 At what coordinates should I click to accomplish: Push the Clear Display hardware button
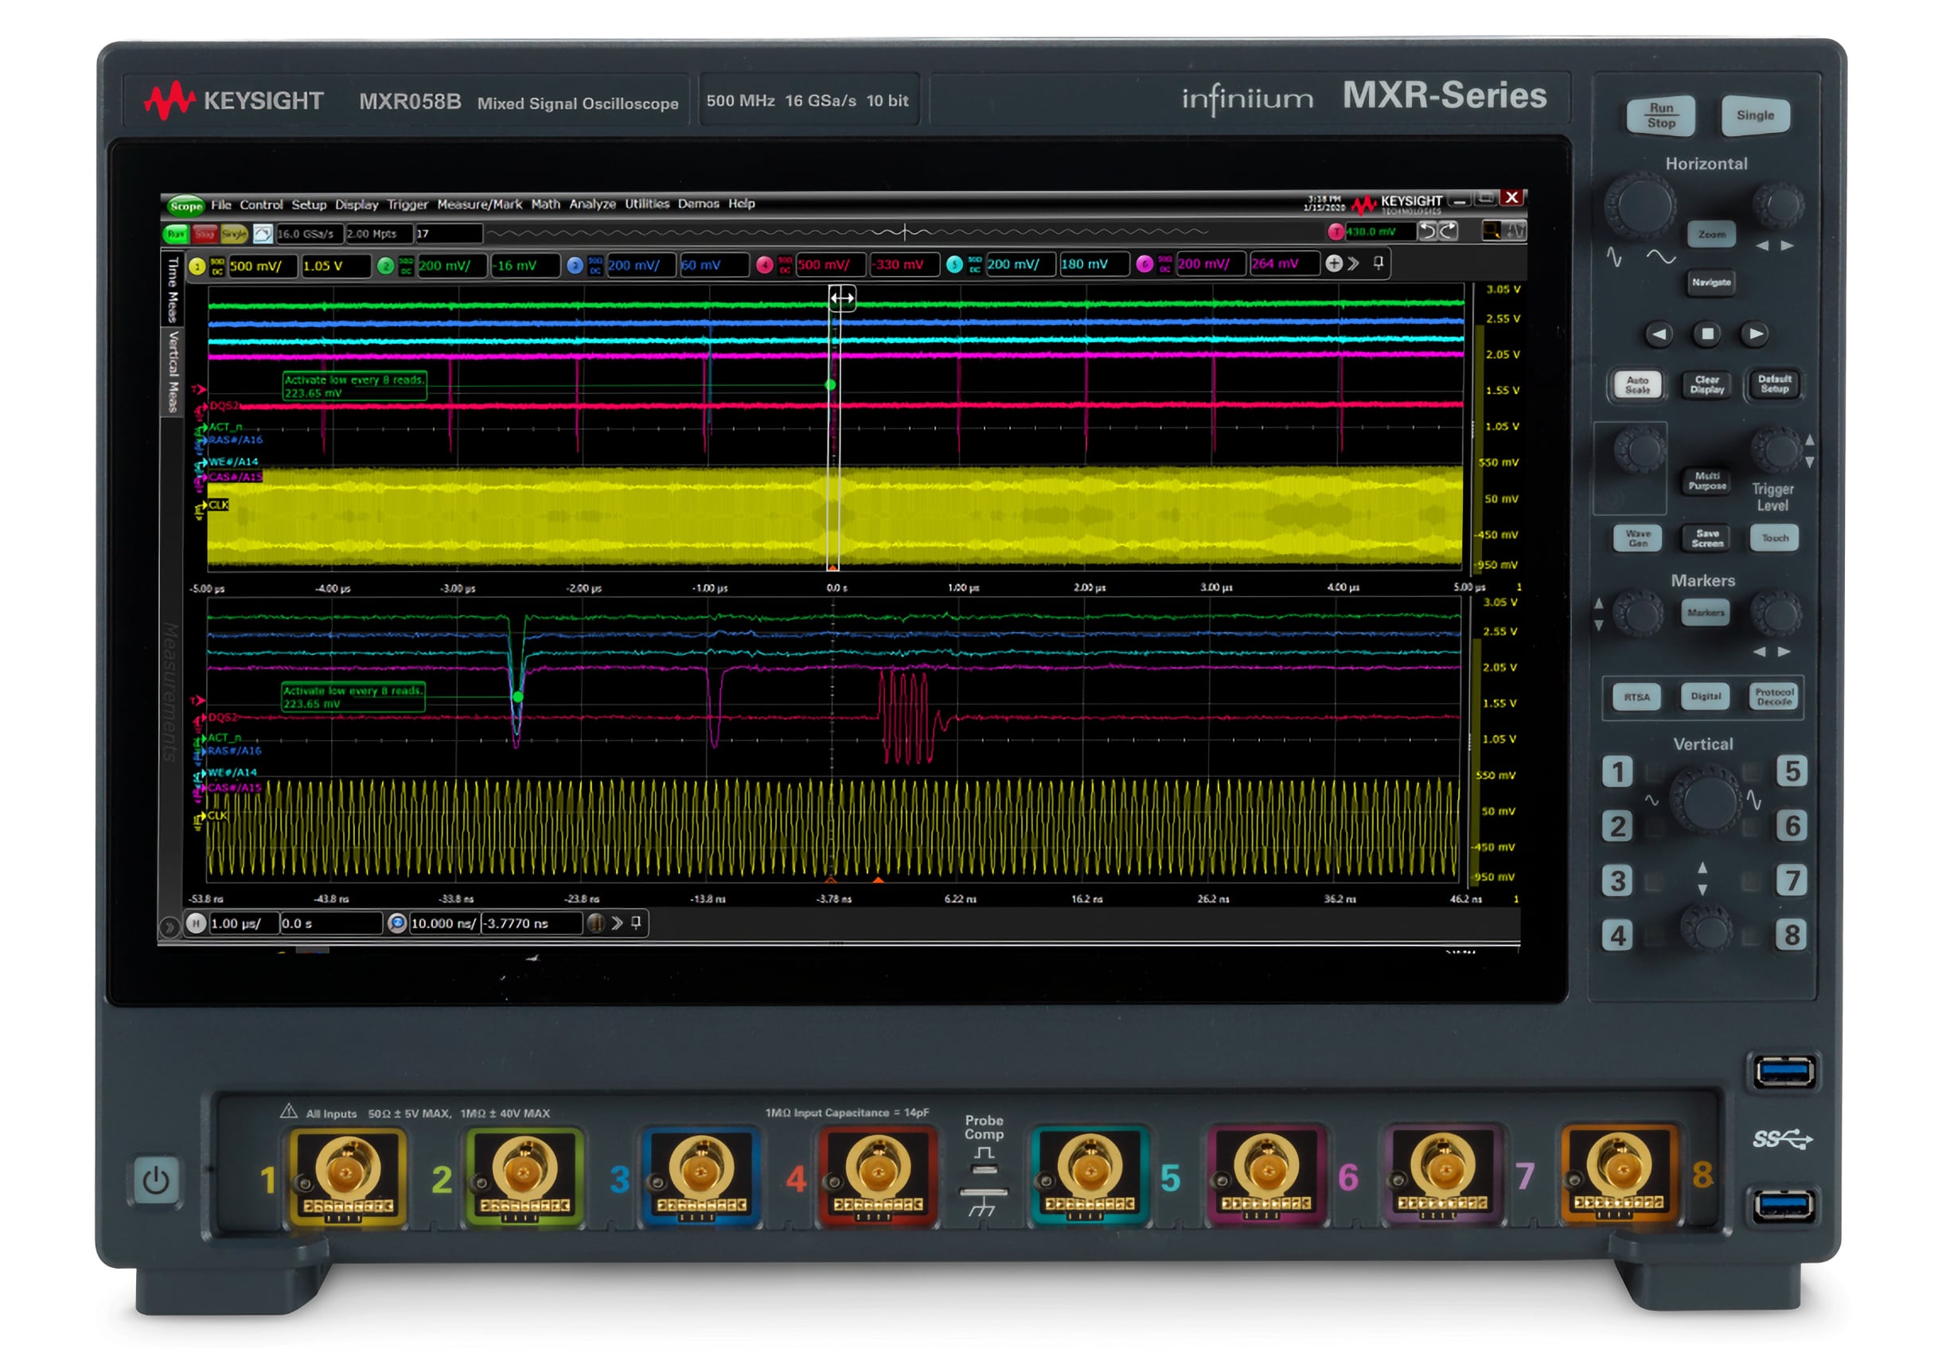[1707, 384]
